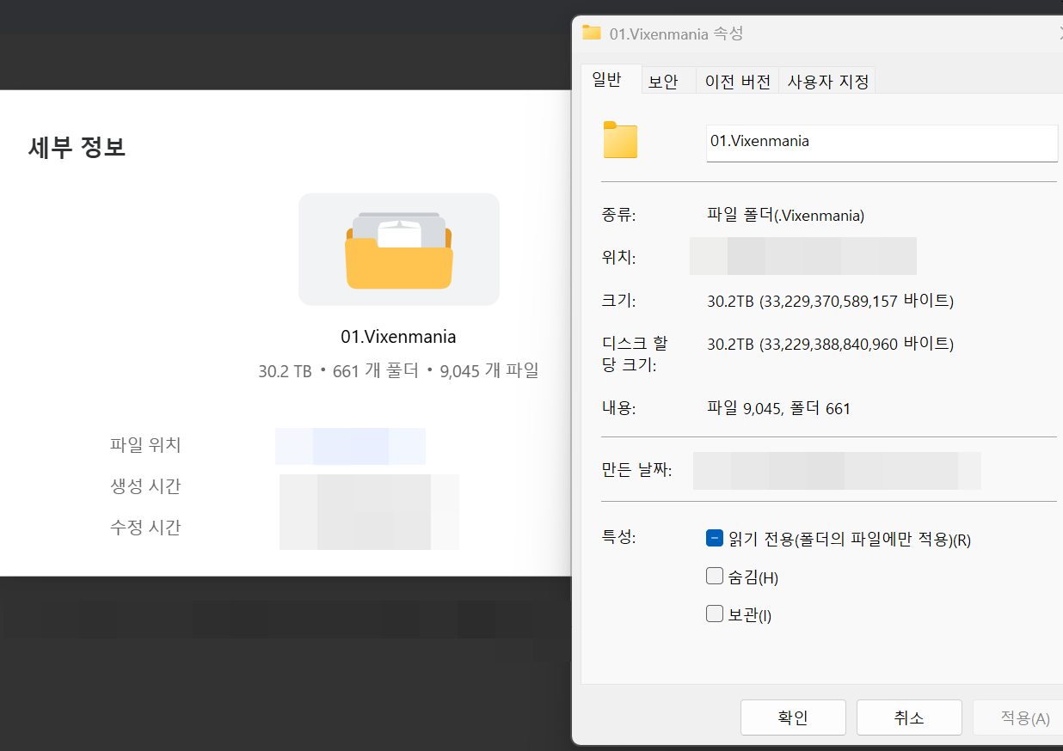Enable the 보관(I) checkbox
1063x751 pixels.
coord(714,614)
